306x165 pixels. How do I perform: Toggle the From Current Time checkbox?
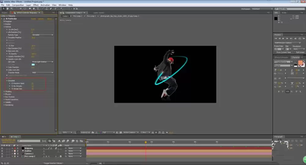pos(275,52)
